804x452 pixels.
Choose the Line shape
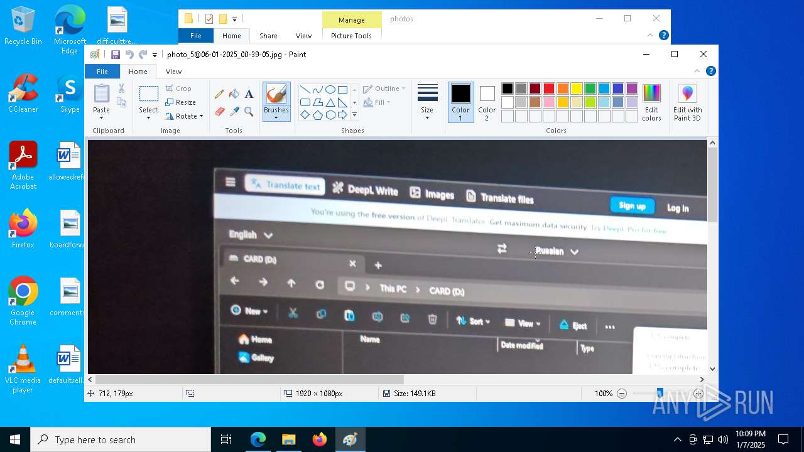(305, 90)
